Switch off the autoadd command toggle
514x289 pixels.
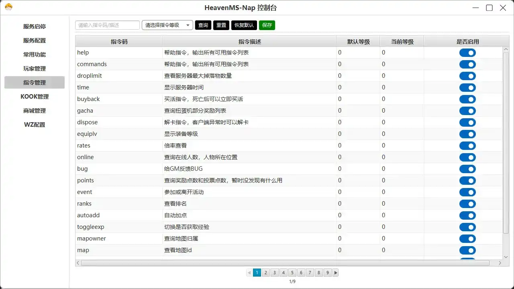(467, 216)
